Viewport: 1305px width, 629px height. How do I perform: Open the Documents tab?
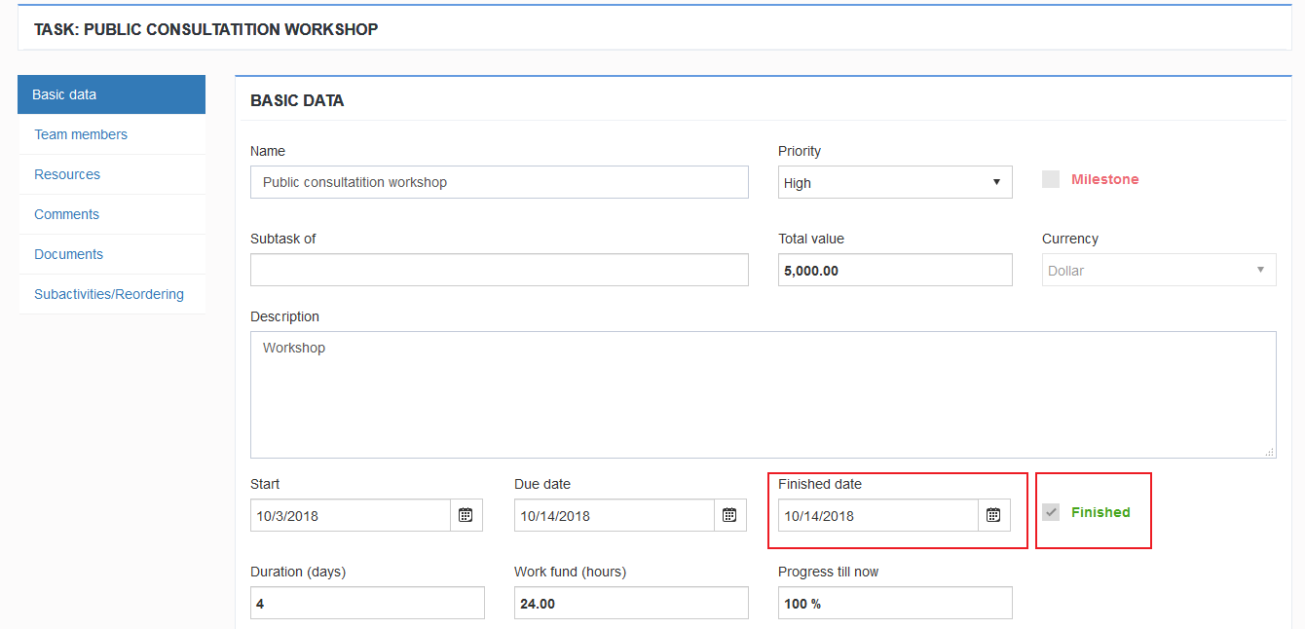(x=111, y=254)
